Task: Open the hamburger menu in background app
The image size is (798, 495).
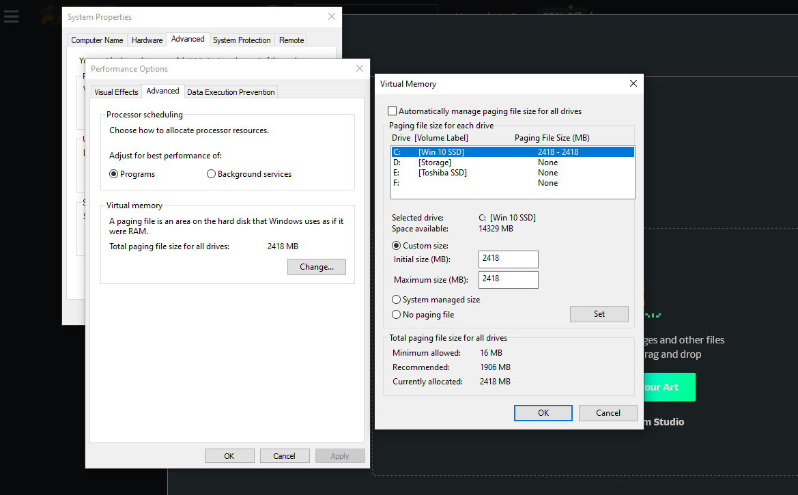Action: tap(11, 17)
